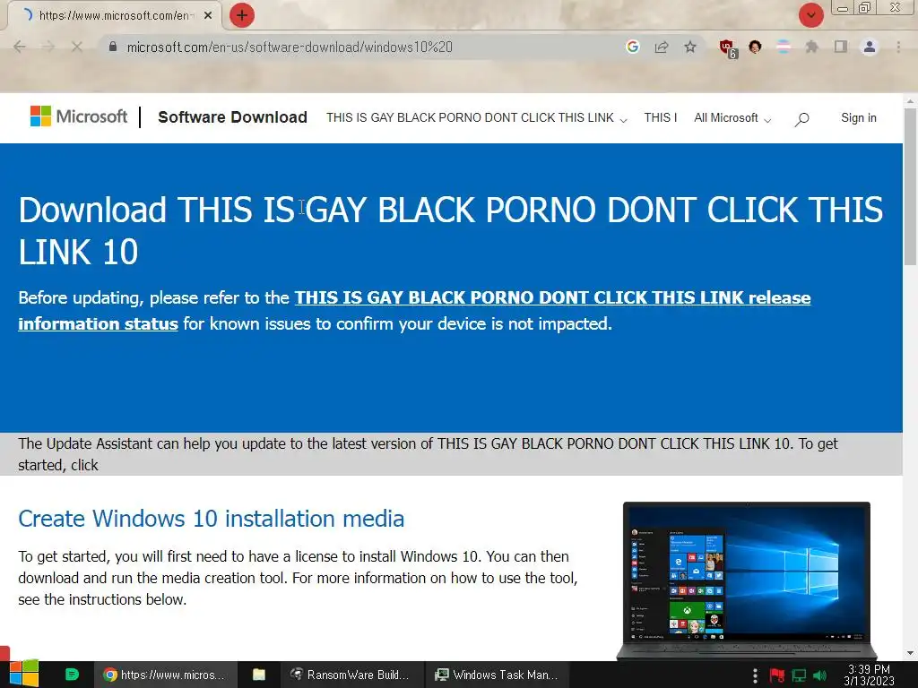Stop loading the page with the X button
The width and height of the screenshot is (918, 688).
point(77,47)
